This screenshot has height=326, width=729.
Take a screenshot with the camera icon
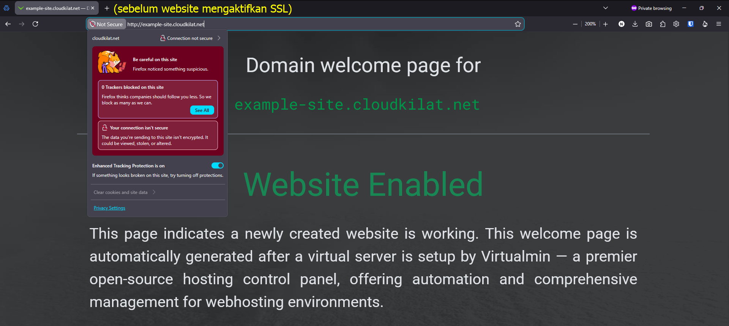click(x=649, y=24)
